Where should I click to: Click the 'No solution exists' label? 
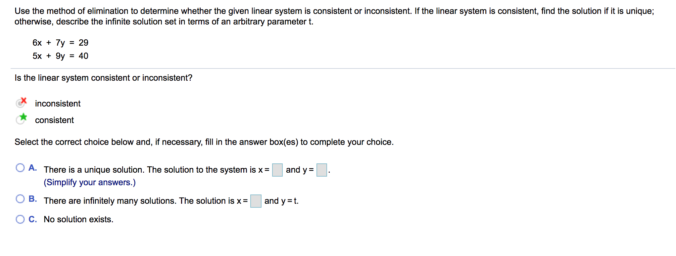78,219
